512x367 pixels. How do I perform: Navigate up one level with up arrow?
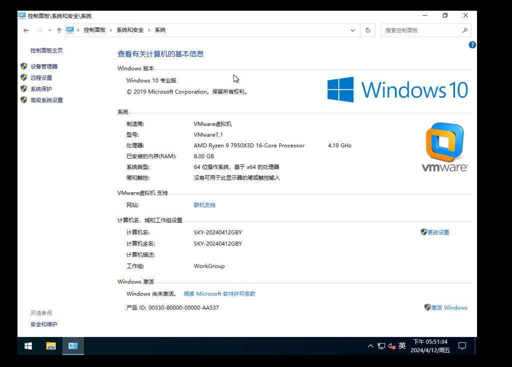click(x=59, y=30)
